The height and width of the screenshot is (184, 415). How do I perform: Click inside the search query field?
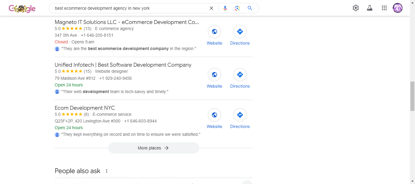pos(128,8)
